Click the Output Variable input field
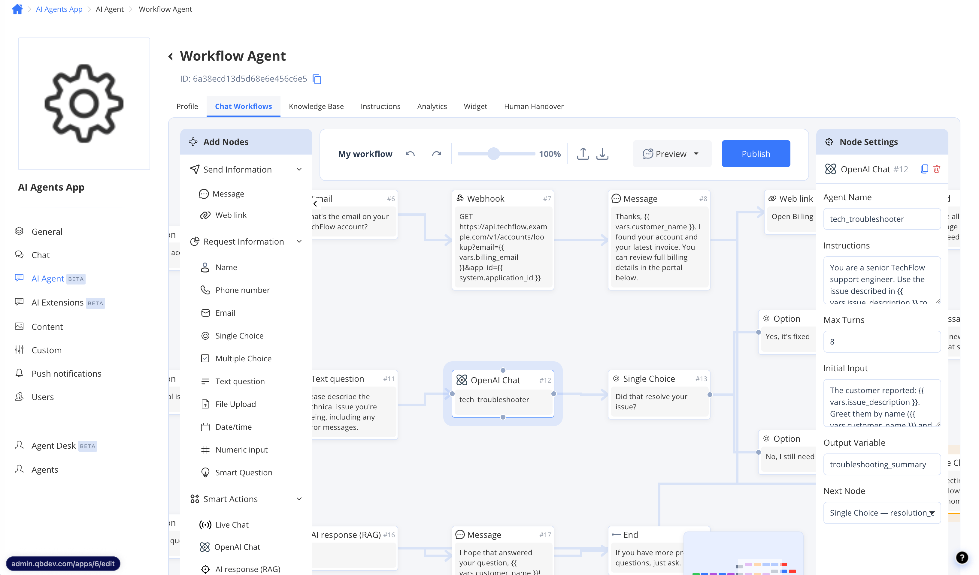 coord(882,464)
